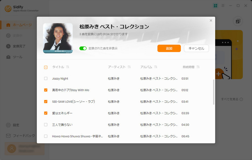Click the album cover thumbnail
Image resolution: width=252 pixels, height=160 pixels.
pyautogui.click(x=58, y=38)
